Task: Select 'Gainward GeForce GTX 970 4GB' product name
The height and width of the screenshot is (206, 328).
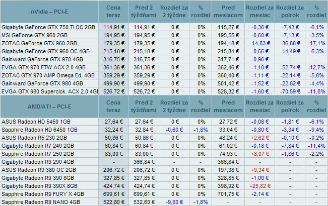Action: (42, 59)
